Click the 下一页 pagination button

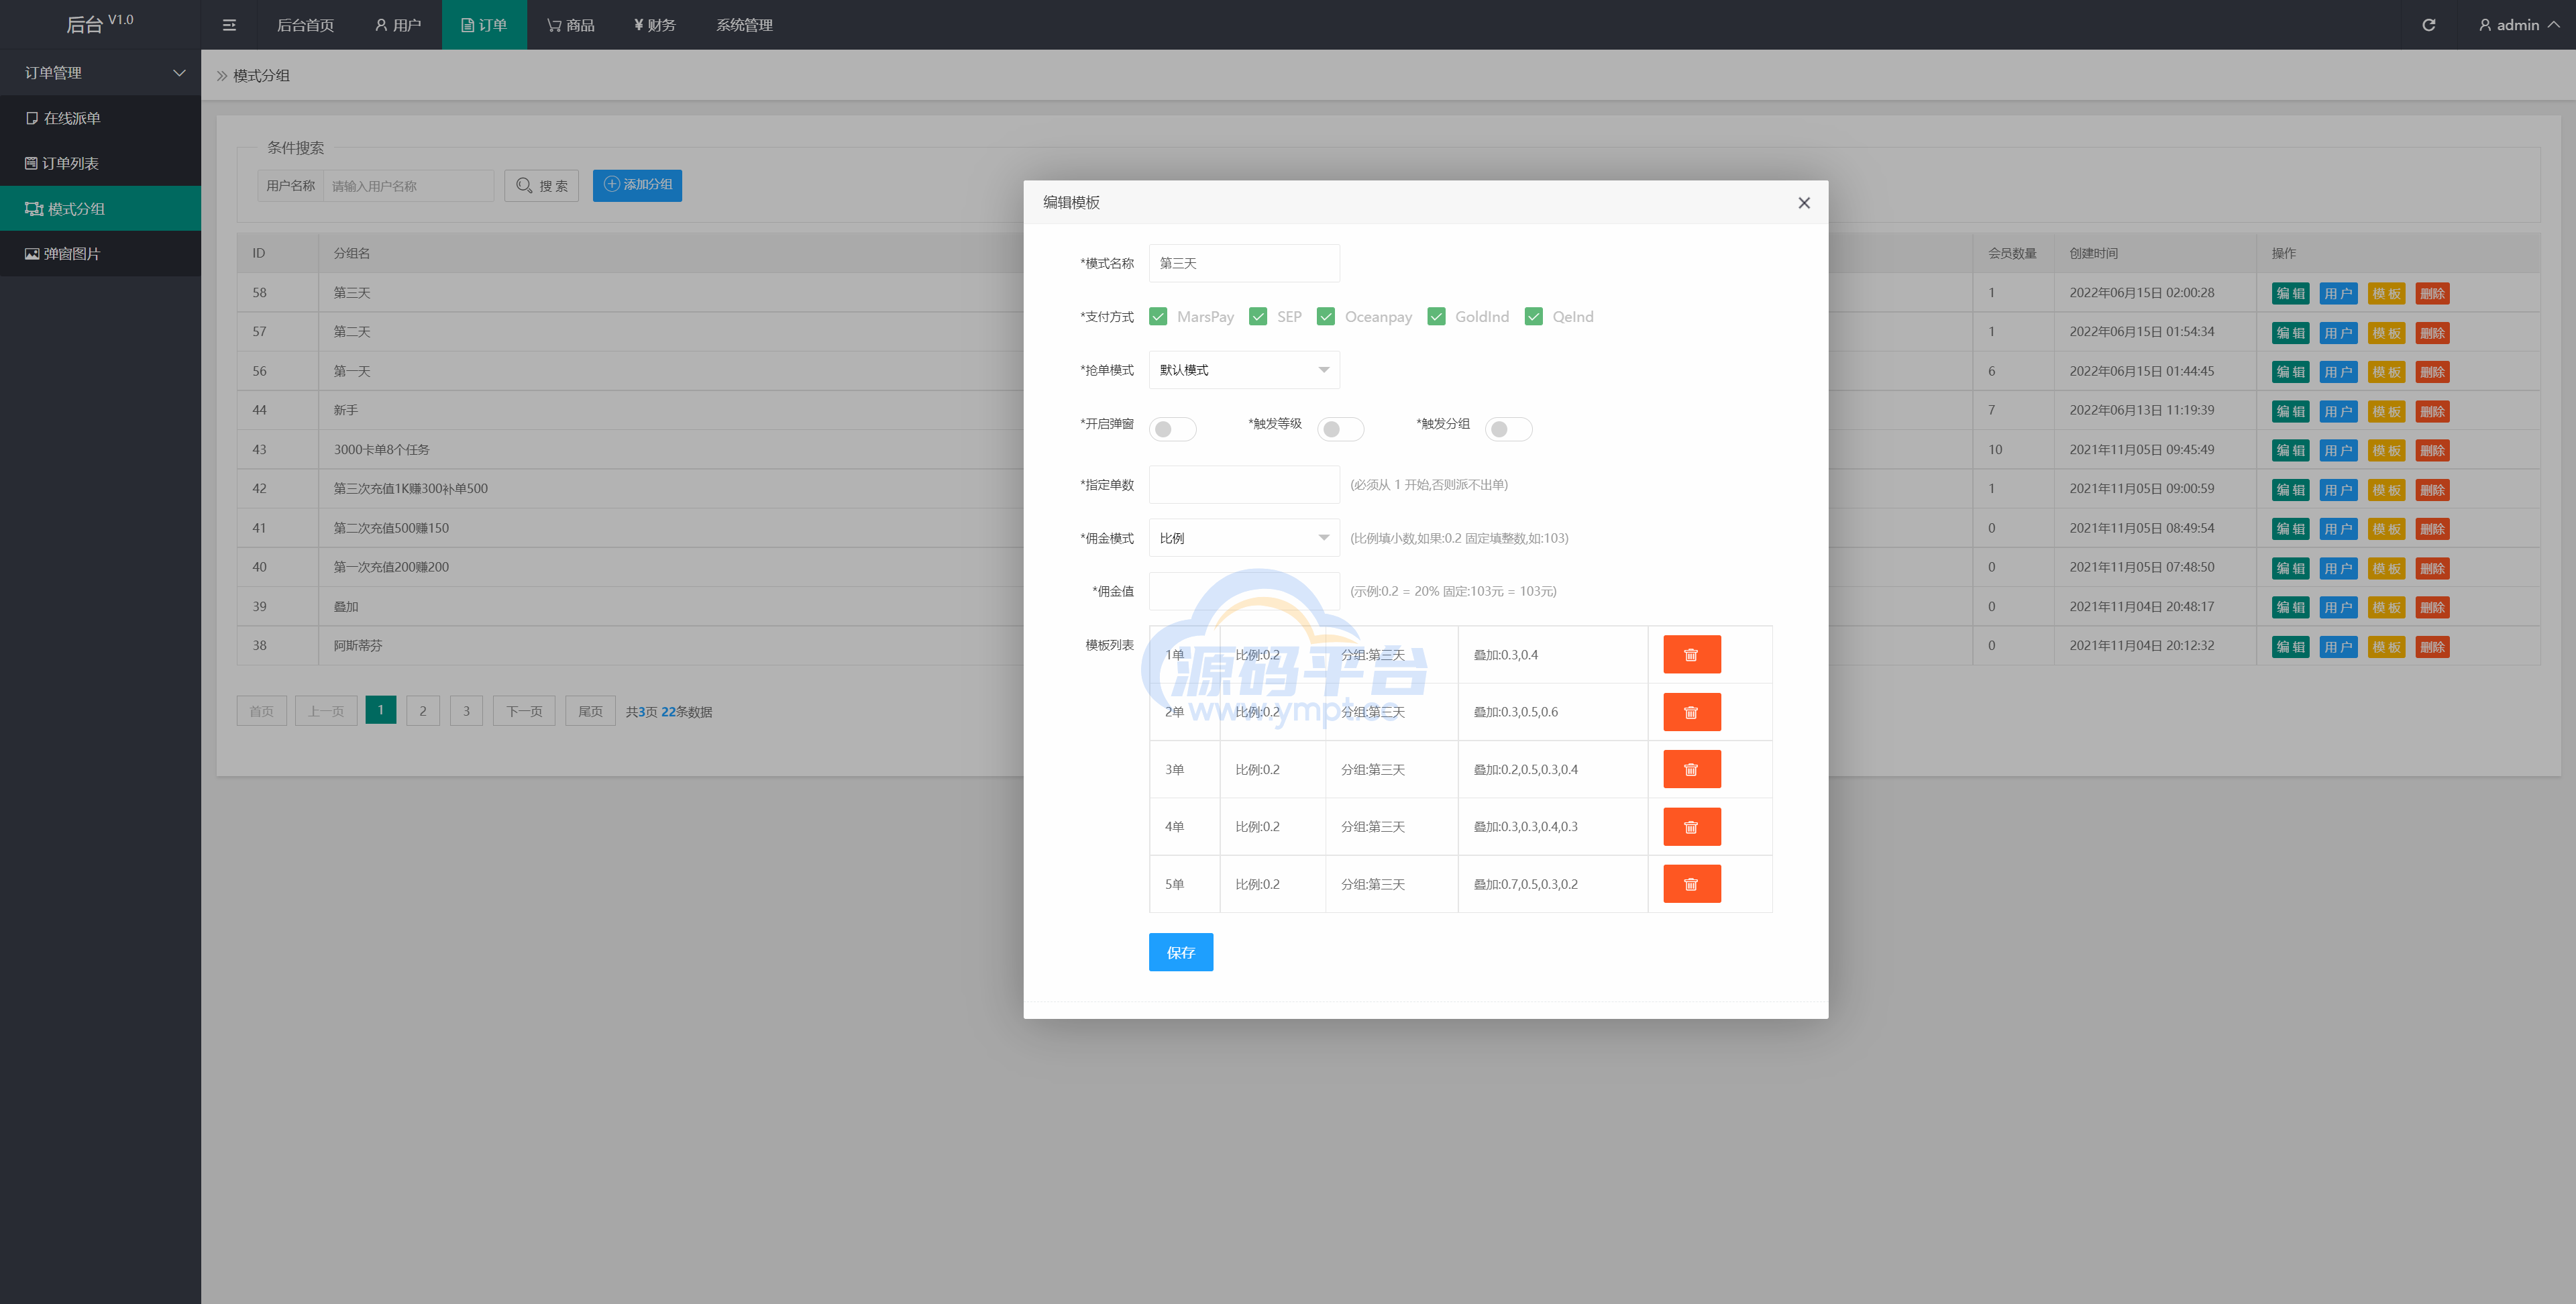coord(524,711)
